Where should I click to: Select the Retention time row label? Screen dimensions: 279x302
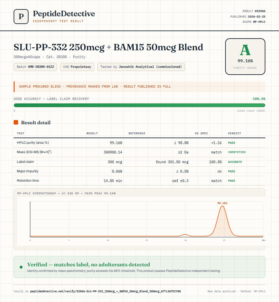click(28, 180)
